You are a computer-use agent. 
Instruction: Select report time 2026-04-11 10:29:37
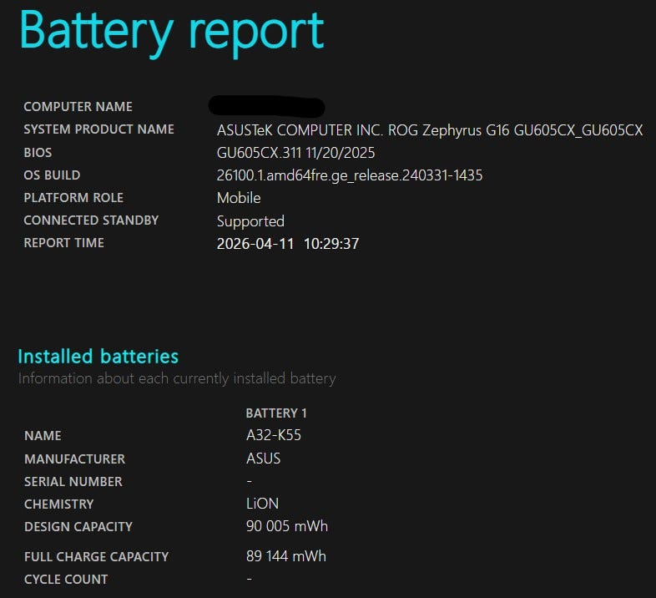[x=288, y=244]
